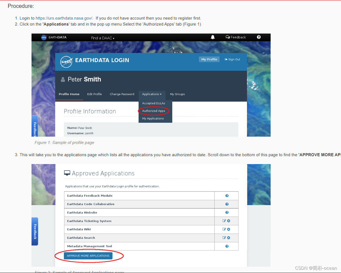The image size is (341, 273).
Task: Click the notification bell icon
Action: (x=213, y=37)
